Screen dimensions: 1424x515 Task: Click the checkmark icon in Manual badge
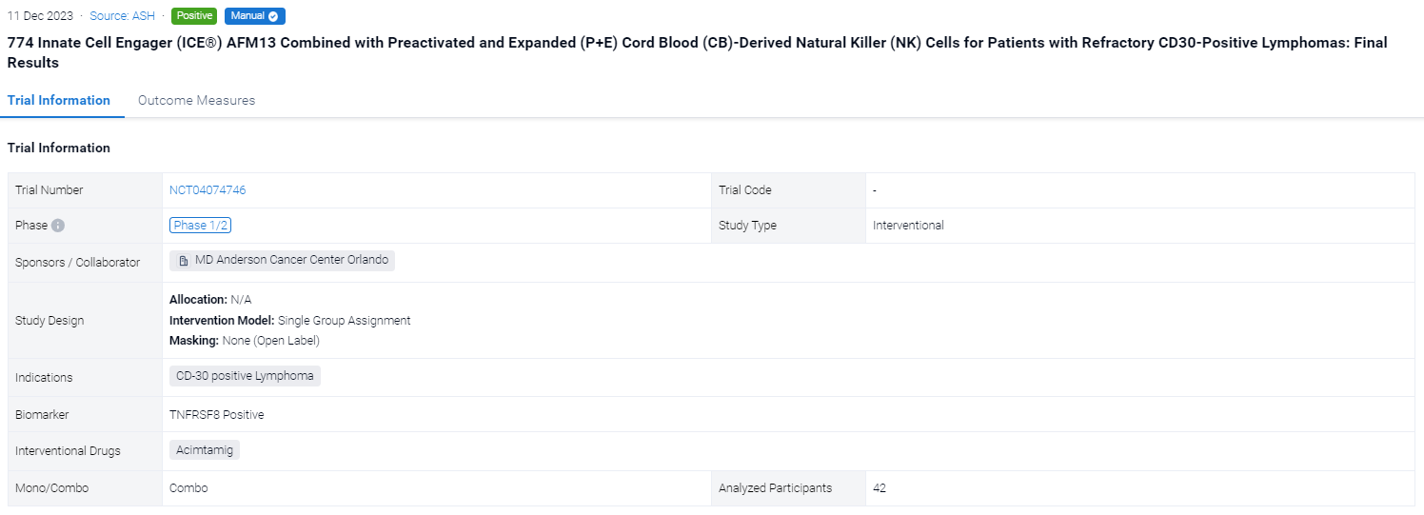[274, 16]
